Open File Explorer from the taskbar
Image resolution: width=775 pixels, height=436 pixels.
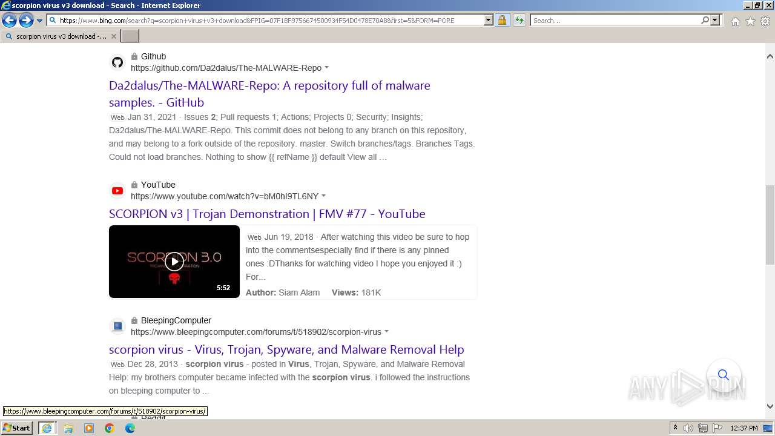point(68,428)
